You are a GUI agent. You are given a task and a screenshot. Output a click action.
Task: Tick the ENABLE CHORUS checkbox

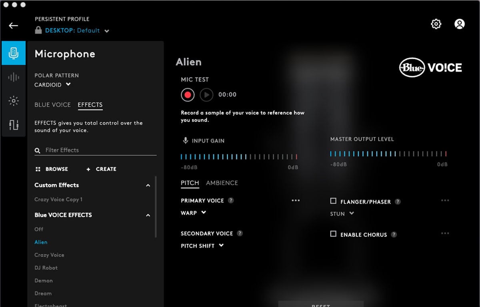point(333,234)
